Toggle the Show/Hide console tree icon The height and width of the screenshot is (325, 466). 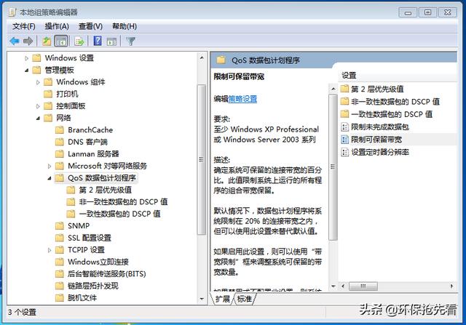coord(61,41)
